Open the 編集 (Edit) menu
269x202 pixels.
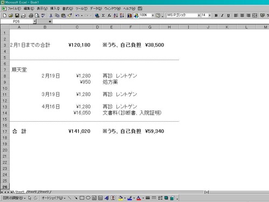click(29, 9)
